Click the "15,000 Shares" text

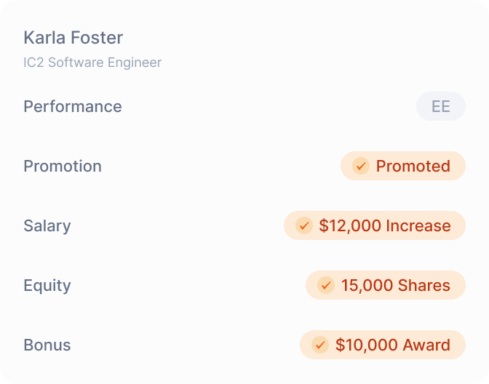pos(395,285)
